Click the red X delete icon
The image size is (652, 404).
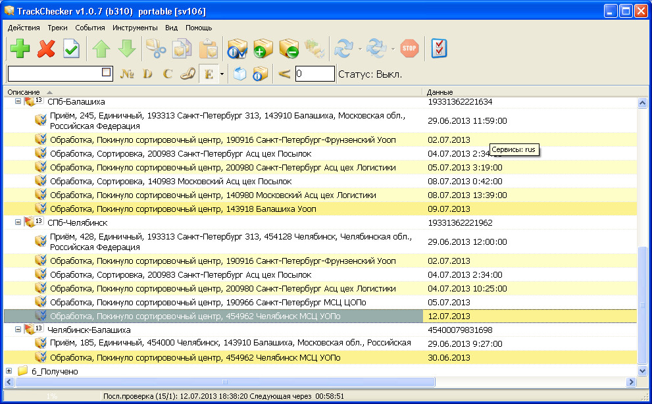[x=46, y=49]
